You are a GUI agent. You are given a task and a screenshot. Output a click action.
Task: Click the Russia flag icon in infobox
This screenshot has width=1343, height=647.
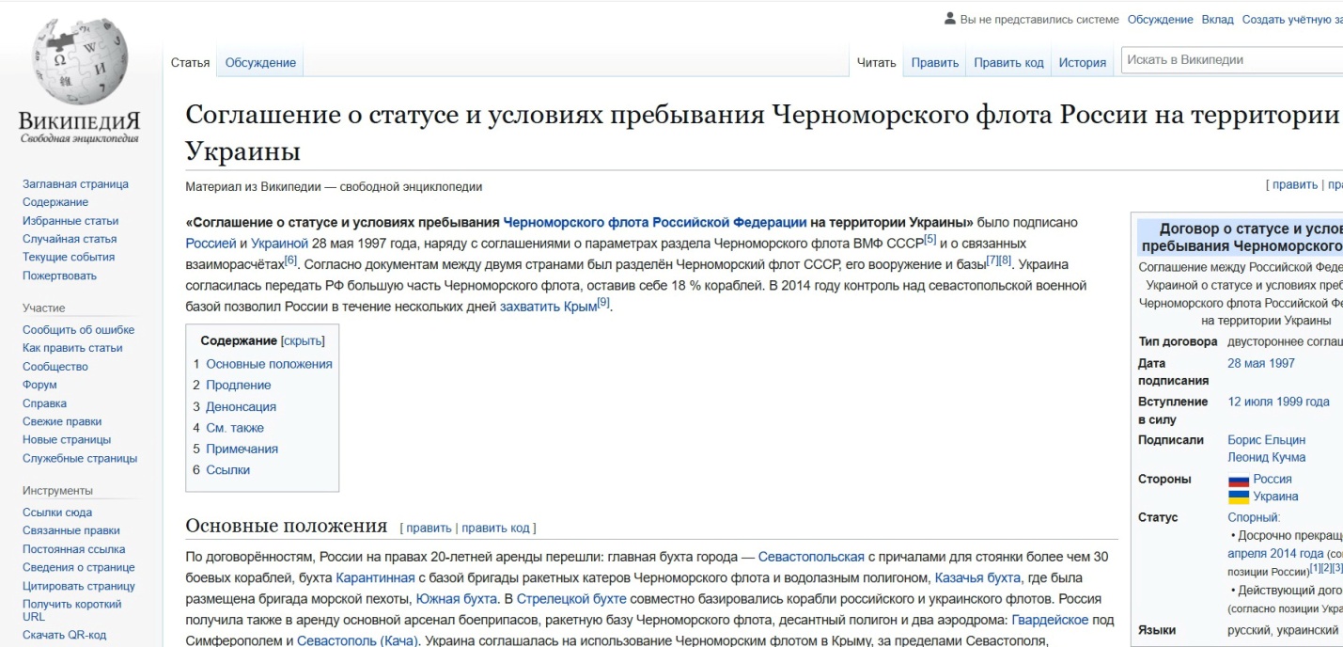coord(1239,480)
